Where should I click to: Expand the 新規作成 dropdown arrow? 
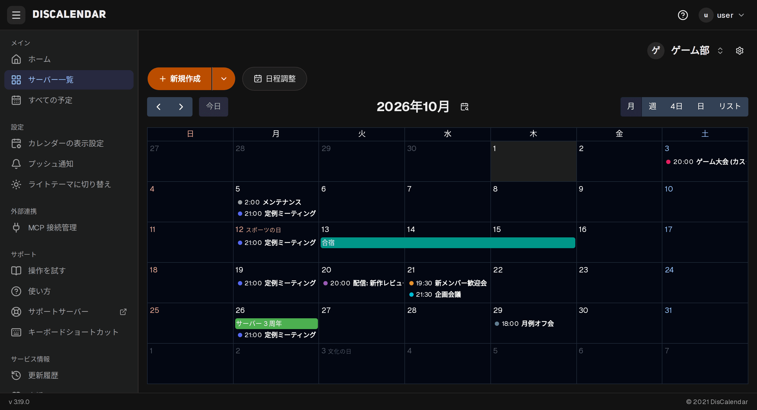(x=224, y=78)
